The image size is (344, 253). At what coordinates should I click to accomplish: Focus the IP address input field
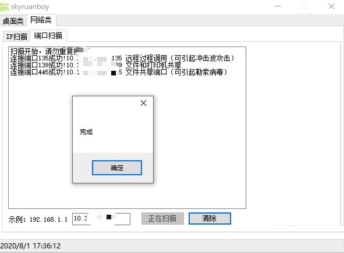[101, 219]
